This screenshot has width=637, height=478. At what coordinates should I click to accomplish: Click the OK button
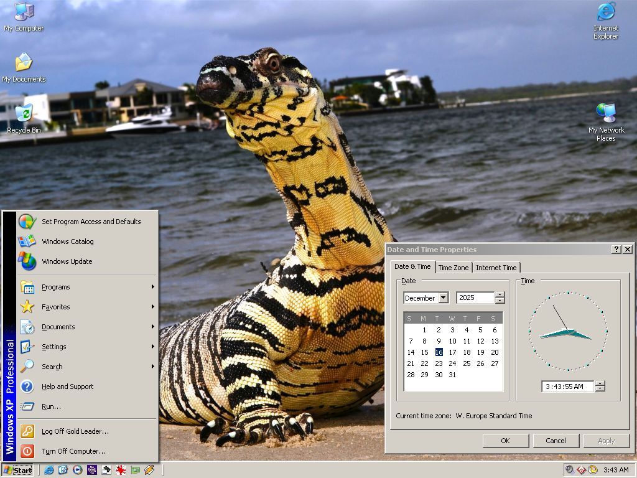[505, 441]
